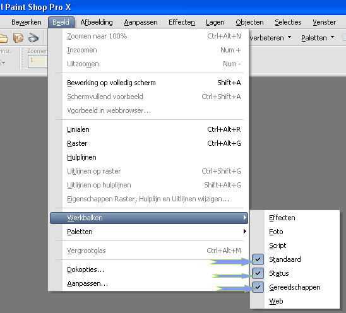
Task: Click the browse folder icon in toolbar
Action: click(x=18, y=38)
